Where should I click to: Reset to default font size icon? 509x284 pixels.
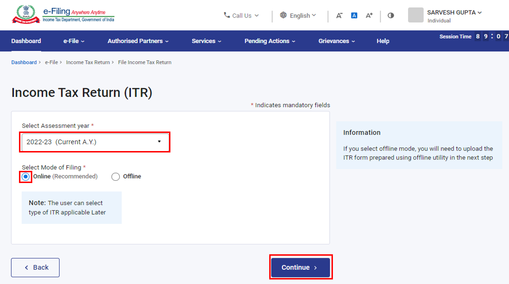pyautogui.click(x=354, y=16)
